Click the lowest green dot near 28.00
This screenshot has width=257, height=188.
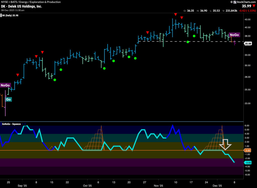pyautogui.click(x=55, y=80)
